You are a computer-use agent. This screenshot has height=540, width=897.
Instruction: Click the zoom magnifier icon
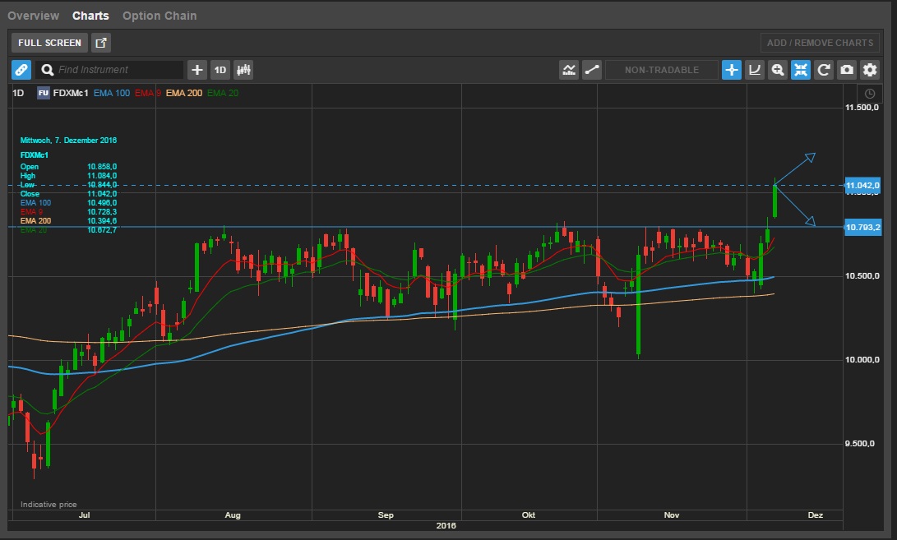pos(777,70)
